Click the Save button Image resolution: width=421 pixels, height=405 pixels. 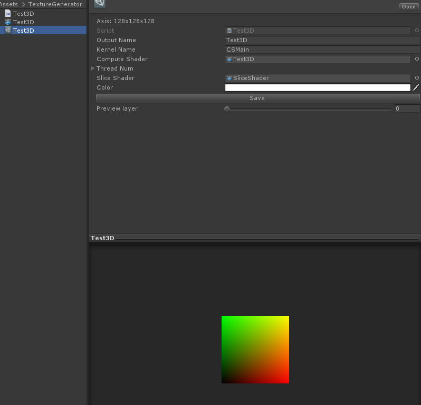[x=257, y=98]
